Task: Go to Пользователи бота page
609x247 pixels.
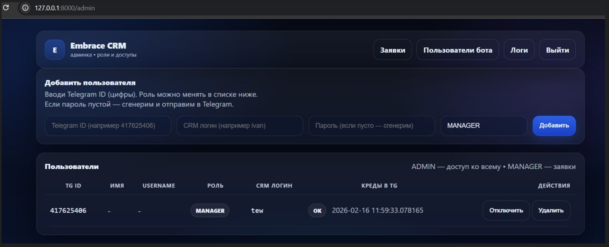Action: point(458,50)
